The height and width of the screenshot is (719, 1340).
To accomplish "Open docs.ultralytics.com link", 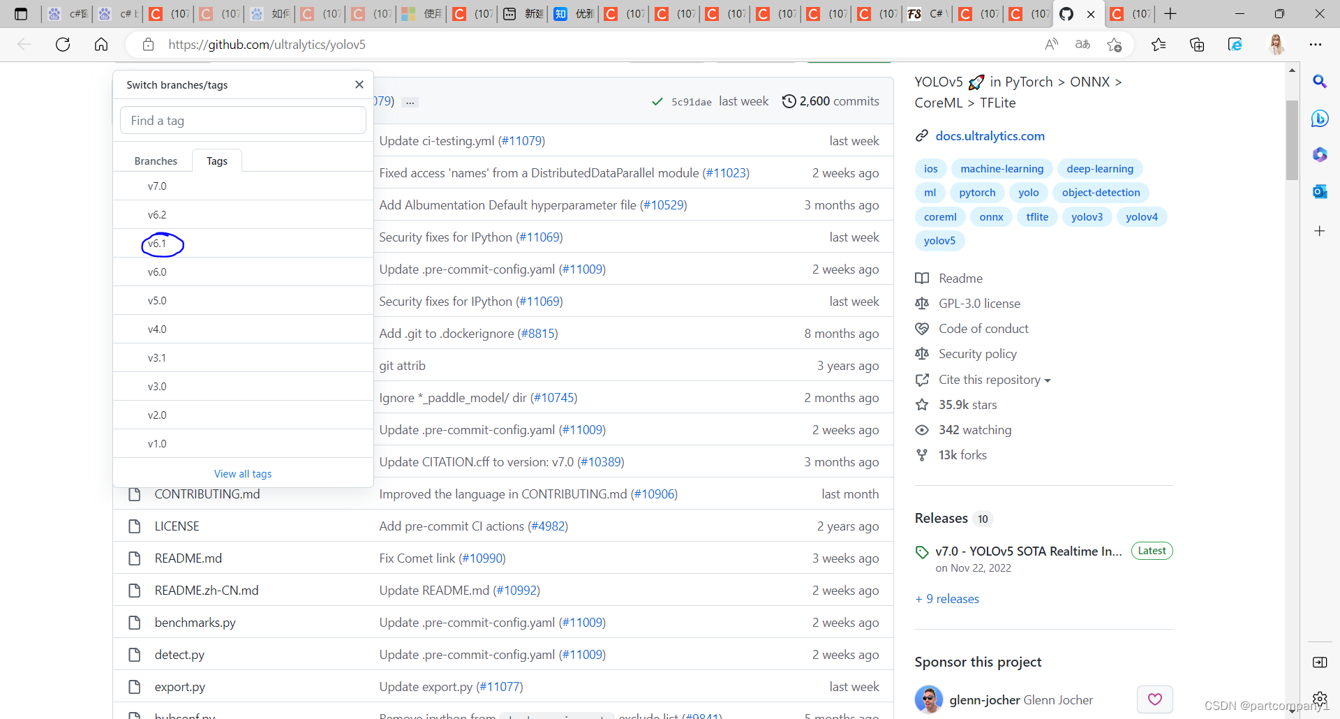I will (990, 136).
